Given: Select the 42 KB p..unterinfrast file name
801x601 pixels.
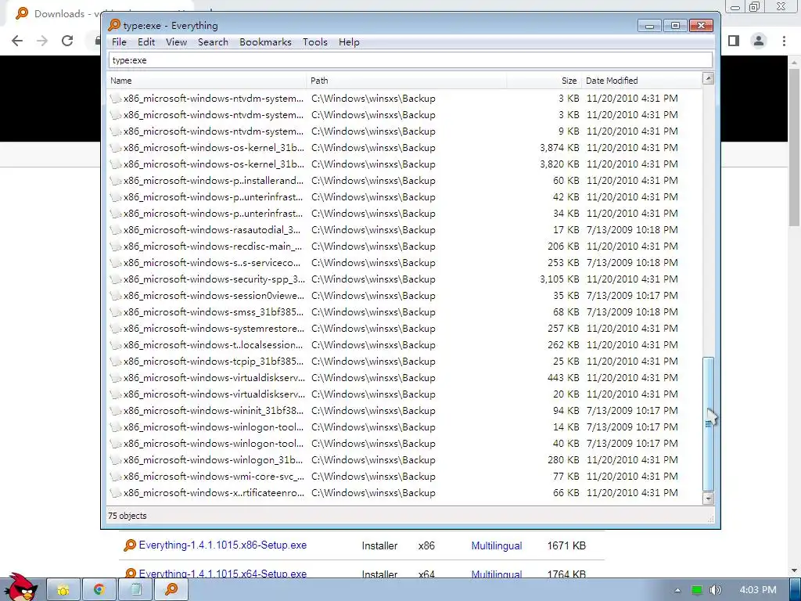Looking at the screenshot, I should coord(213,196).
